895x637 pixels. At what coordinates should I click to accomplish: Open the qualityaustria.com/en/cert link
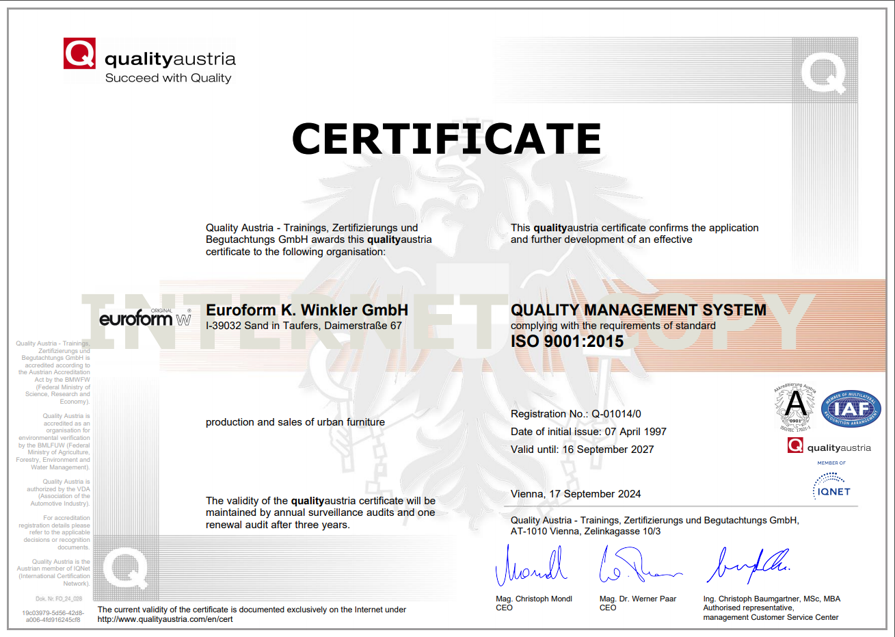(x=165, y=619)
